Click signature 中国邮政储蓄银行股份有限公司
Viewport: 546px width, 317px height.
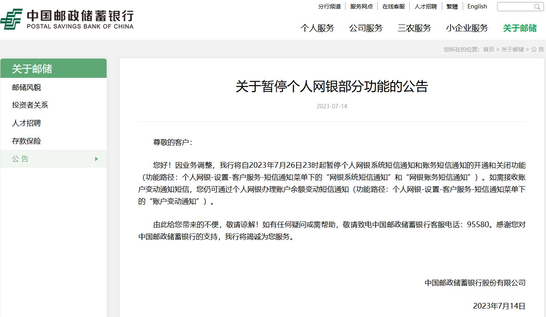click(475, 283)
